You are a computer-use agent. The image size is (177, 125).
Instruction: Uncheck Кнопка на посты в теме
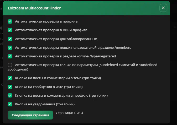(x=10, y=78)
